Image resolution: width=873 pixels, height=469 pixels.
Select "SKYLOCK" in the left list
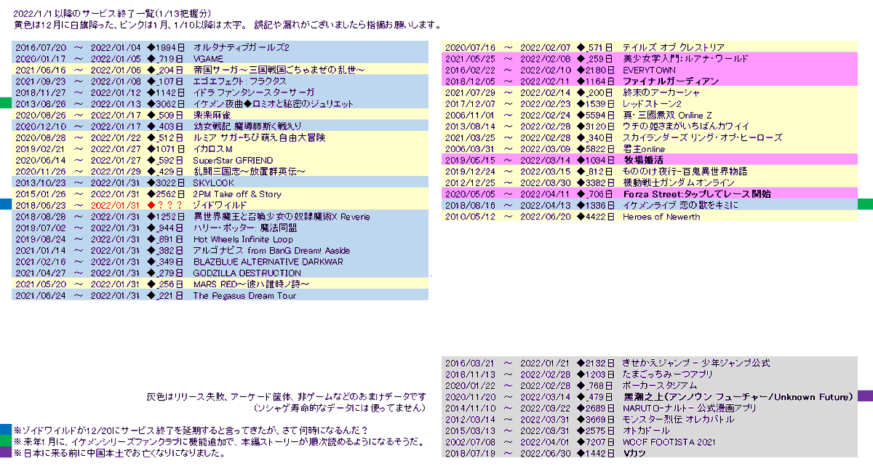[x=214, y=183]
